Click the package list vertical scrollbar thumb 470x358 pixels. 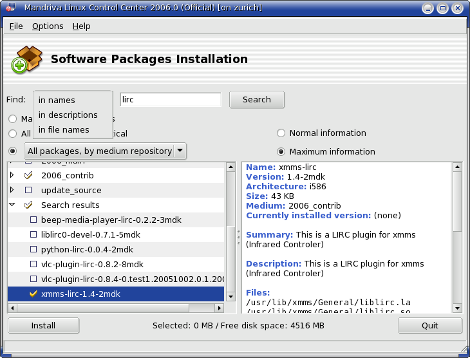(230, 259)
